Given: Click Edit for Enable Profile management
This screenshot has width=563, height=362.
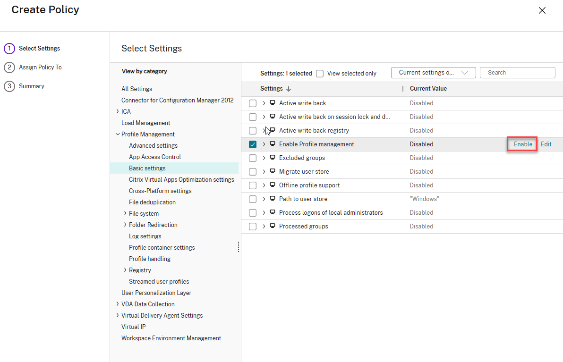Looking at the screenshot, I should (546, 144).
